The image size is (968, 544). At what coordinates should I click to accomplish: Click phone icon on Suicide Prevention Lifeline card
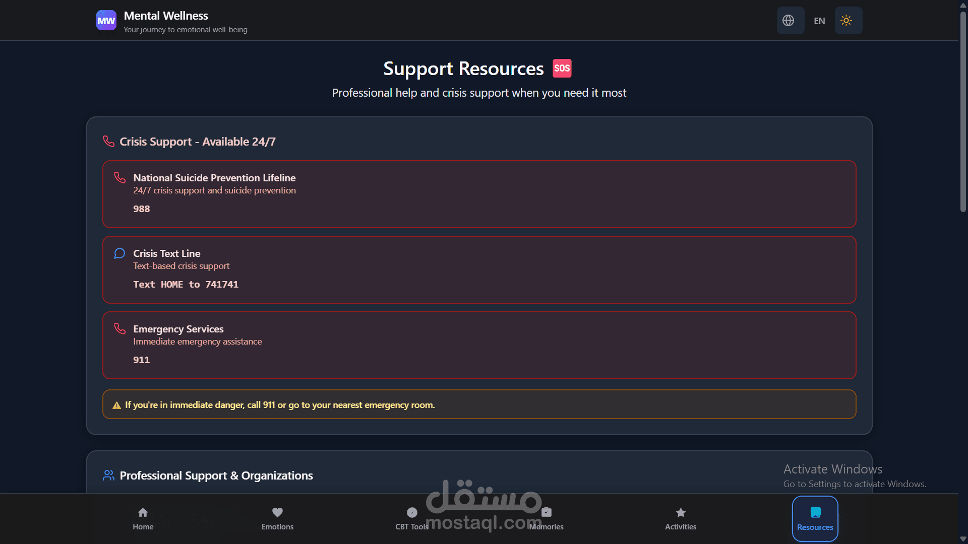(x=119, y=177)
